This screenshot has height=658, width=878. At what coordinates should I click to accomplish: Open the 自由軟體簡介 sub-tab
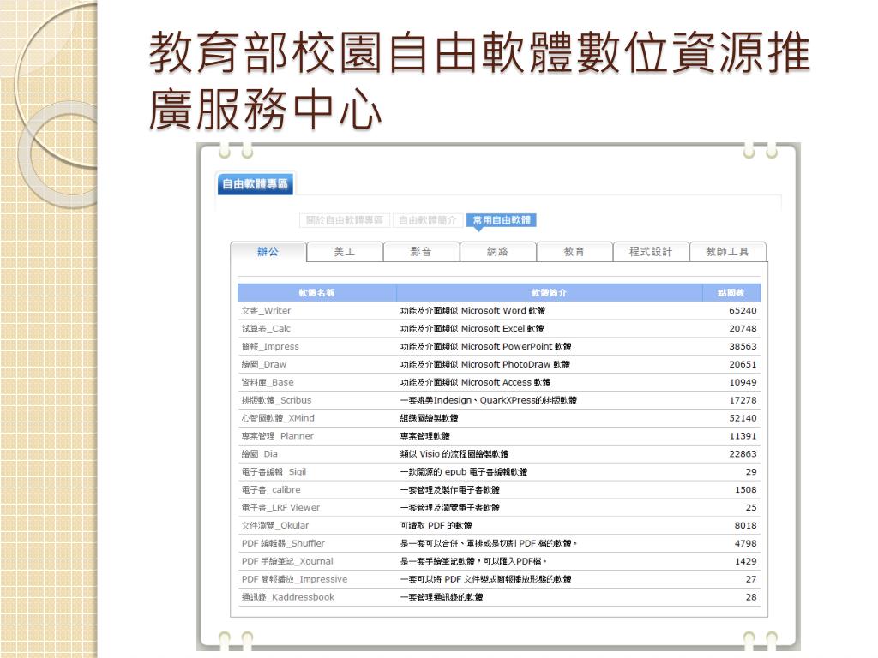(x=428, y=220)
